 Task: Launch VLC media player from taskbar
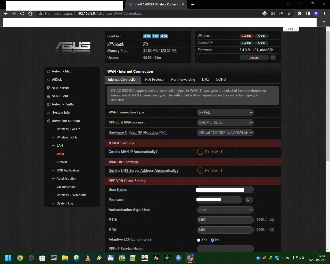(x=88, y=258)
